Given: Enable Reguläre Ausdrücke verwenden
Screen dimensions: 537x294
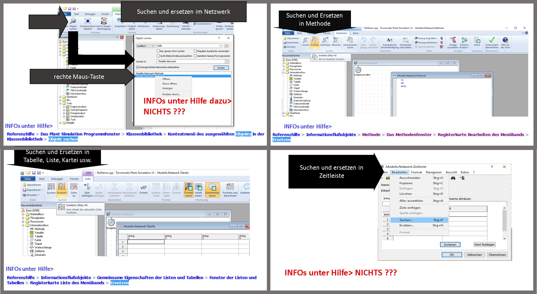Looking at the screenshot, I should click(x=195, y=51).
